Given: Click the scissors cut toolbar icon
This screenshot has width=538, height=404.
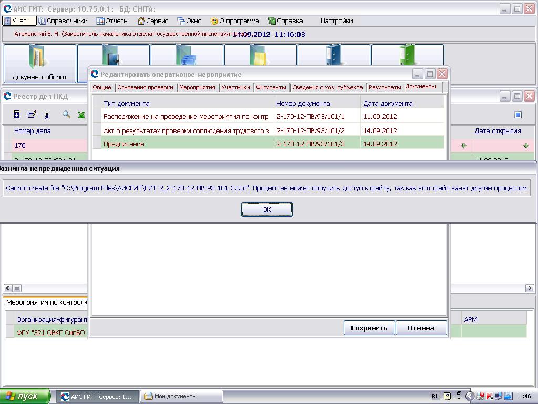Looking at the screenshot, I should pyautogui.click(x=47, y=115).
